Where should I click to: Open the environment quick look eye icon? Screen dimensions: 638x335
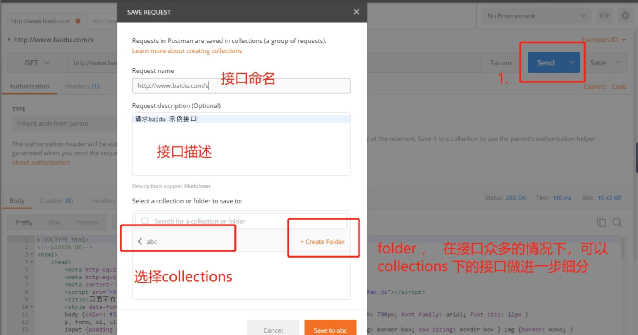[604, 16]
